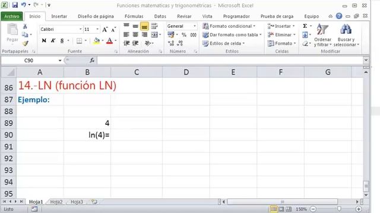Click Eliminar cells button

click(x=281, y=35)
